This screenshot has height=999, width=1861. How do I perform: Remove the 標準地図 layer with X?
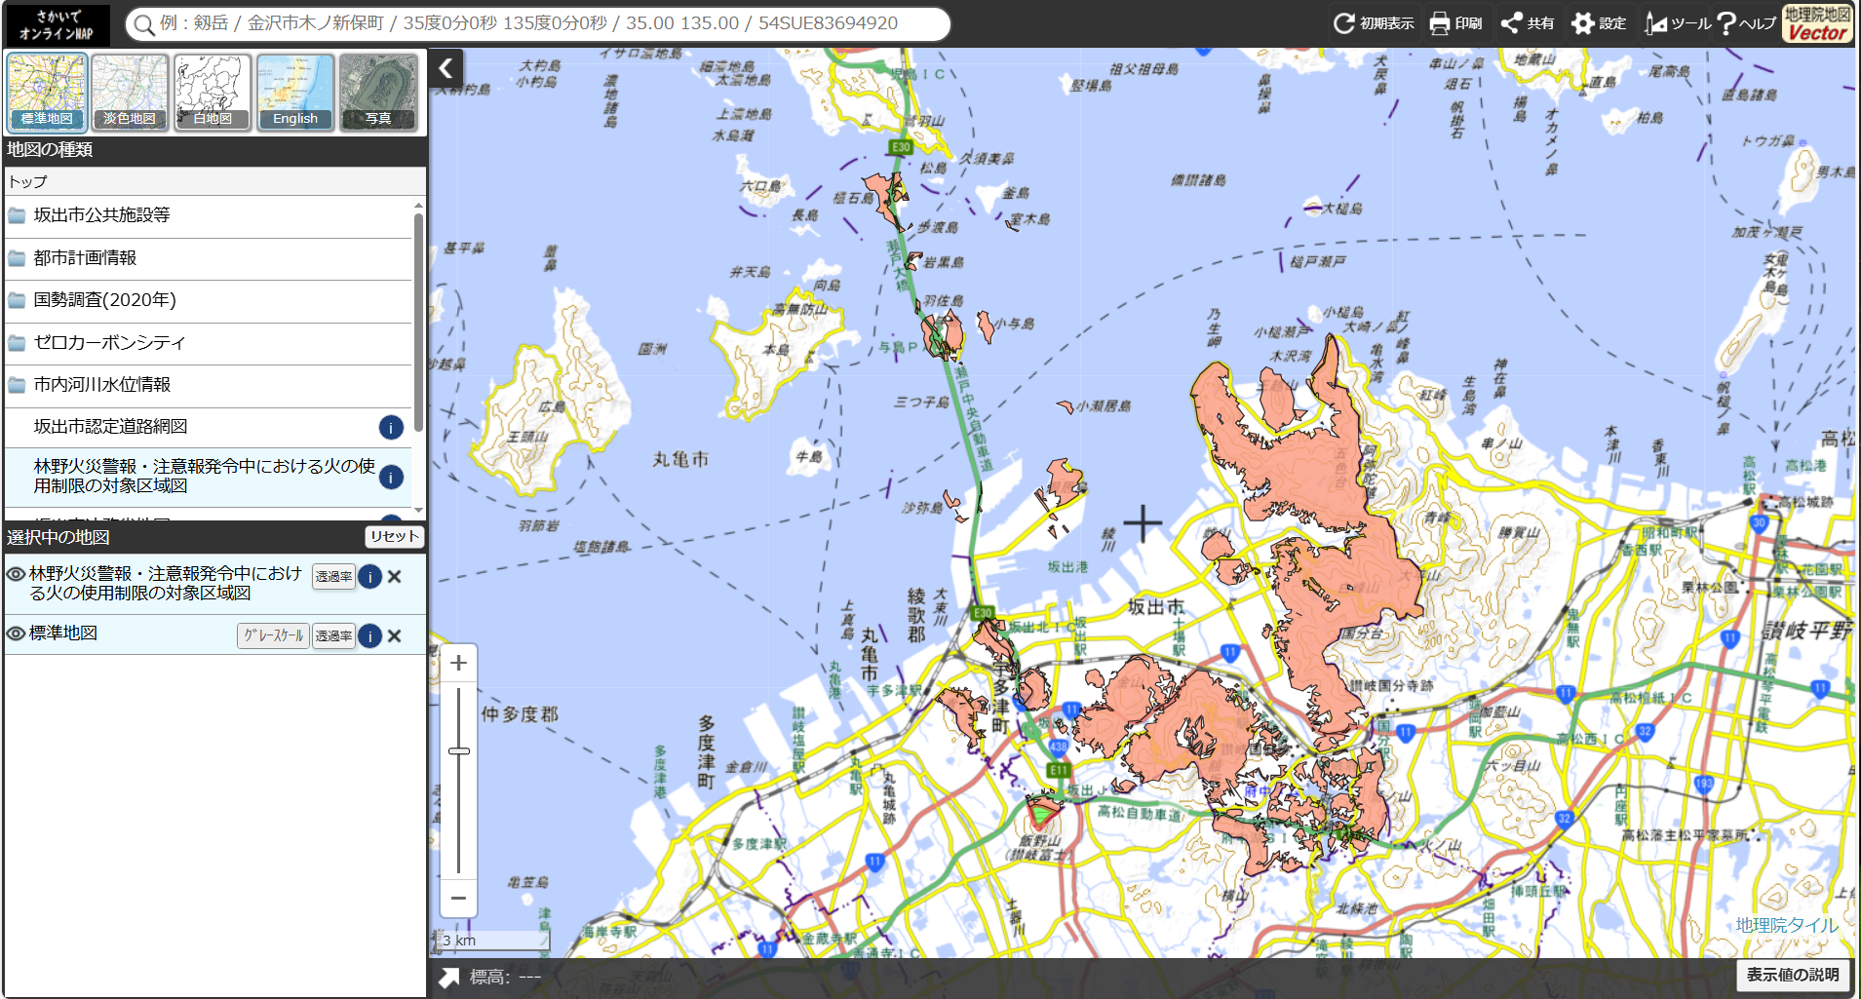click(395, 635)
